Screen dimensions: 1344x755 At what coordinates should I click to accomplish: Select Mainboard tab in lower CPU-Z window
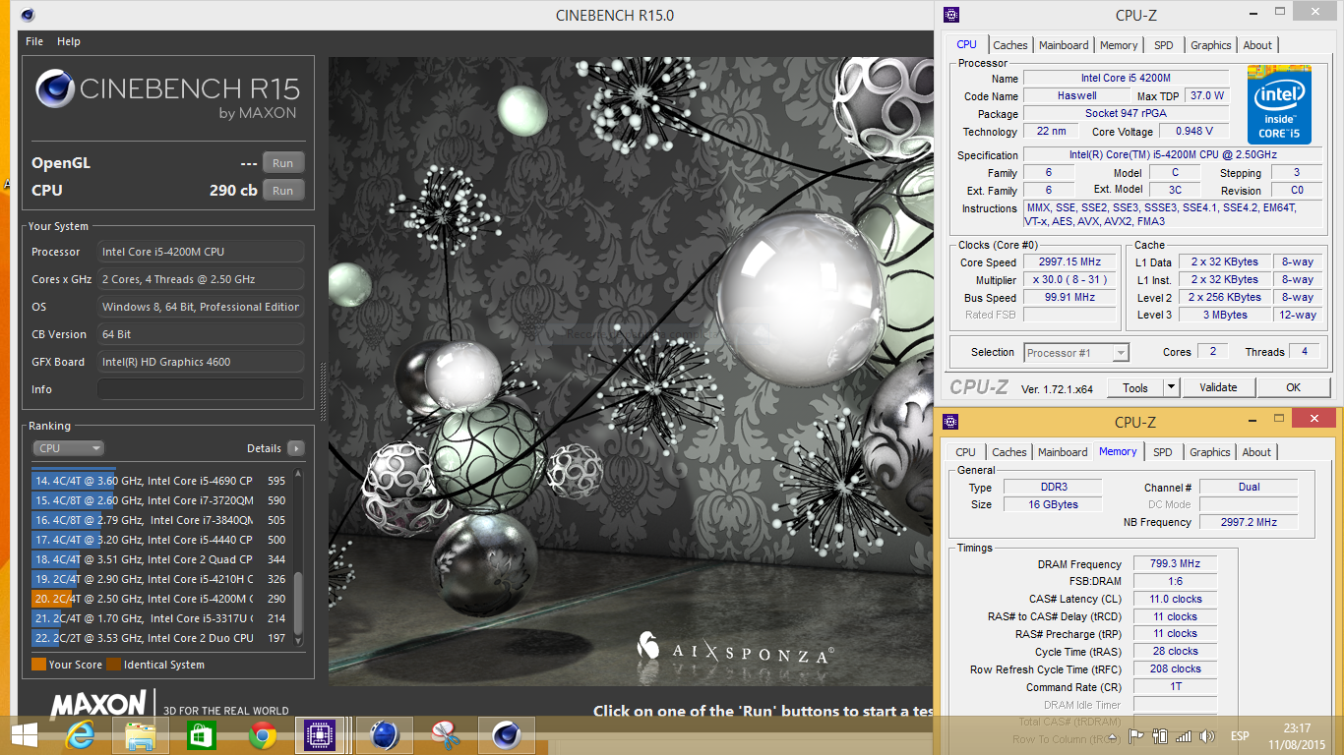1063,452
